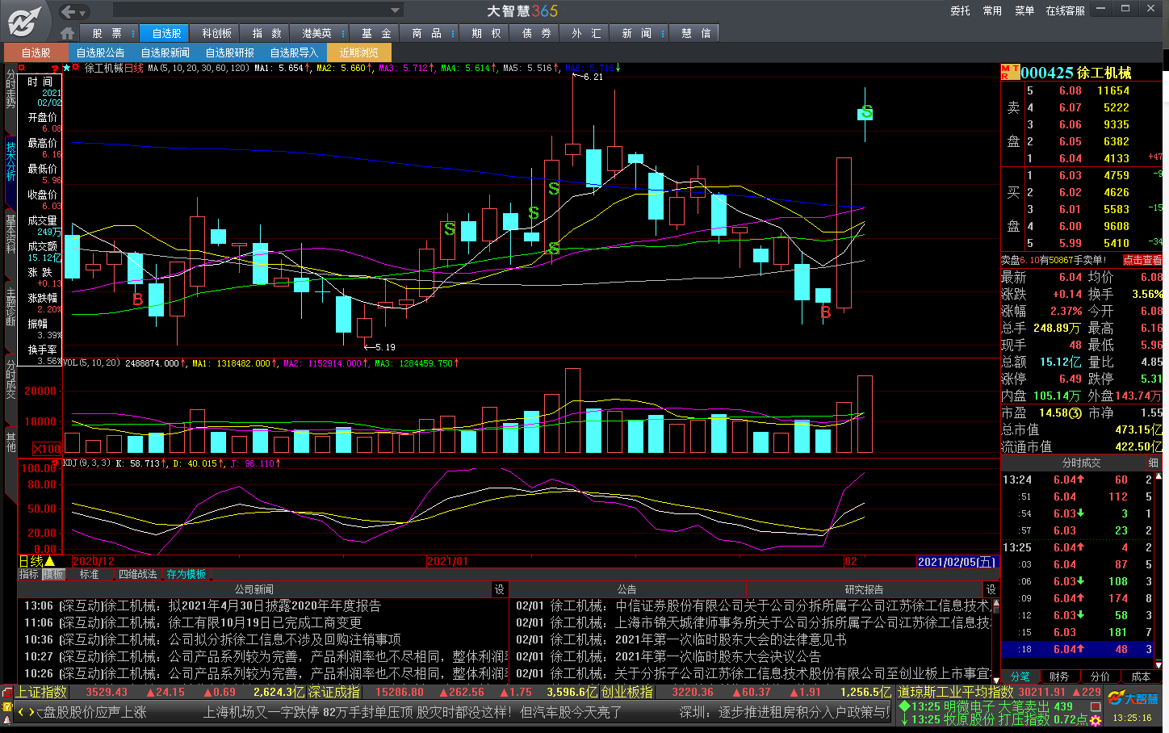Expand the 商品 submenu dots
The image size is (1169, 733).
(453, 33)
